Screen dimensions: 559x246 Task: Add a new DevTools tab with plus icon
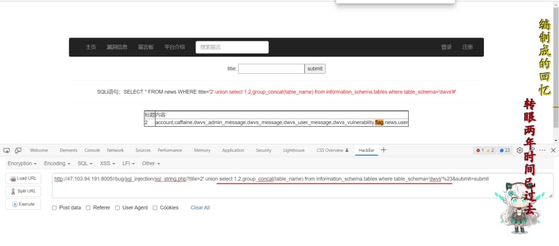click(x=384, y=150)
